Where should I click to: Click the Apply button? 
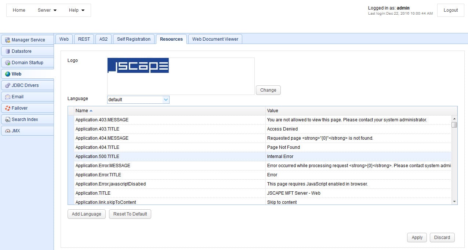click(417, 238)
